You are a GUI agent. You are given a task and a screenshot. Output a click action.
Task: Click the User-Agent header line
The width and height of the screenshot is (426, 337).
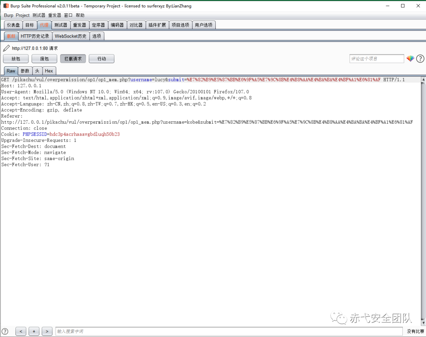125,92
